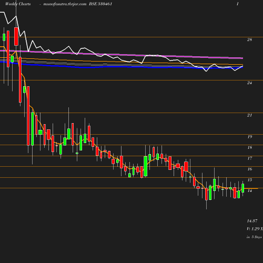Click the V: 1.29 X volume text
Screen dimensions: 263x263
pos(255,229)
